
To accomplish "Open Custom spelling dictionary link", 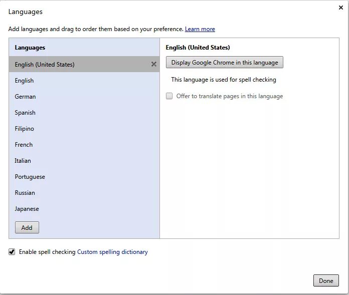I will (x=112, y=252).
